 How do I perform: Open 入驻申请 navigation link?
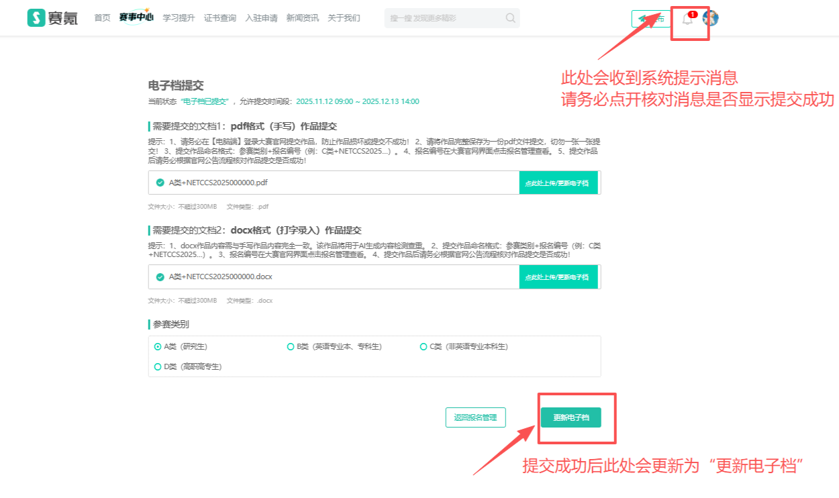point(261,18)
